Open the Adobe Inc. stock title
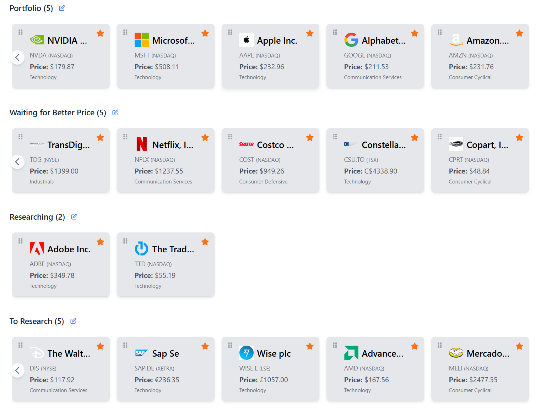This screenshot has width=541, height=412. pos(69,249)
